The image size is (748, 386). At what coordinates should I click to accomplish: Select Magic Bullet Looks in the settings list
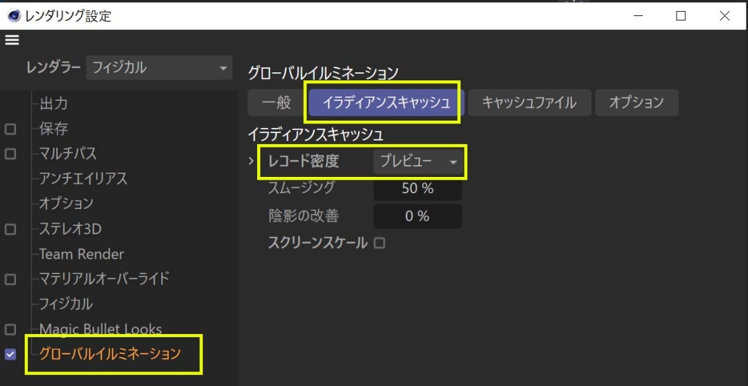101,329
